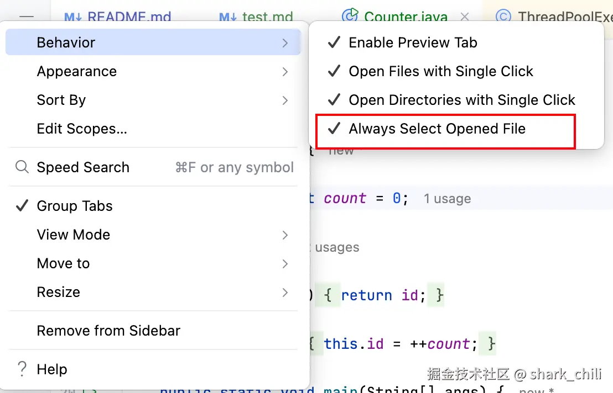
Task: Close the Counter.java tab
Action: click(465, 17)
